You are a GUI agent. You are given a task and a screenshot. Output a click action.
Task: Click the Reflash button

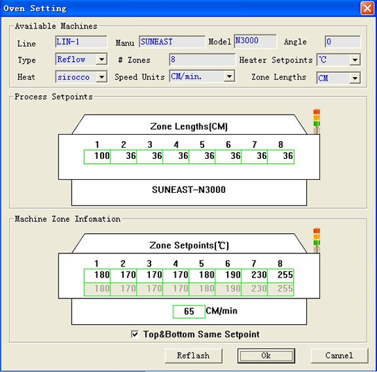coord(194,355)
